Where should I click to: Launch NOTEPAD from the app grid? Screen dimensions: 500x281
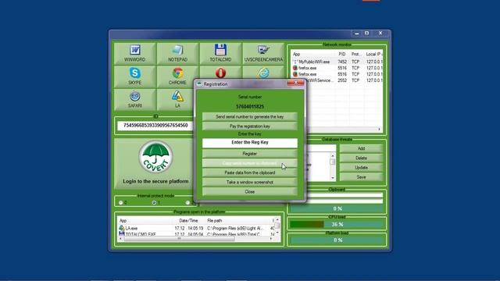[x=177, y=54]
